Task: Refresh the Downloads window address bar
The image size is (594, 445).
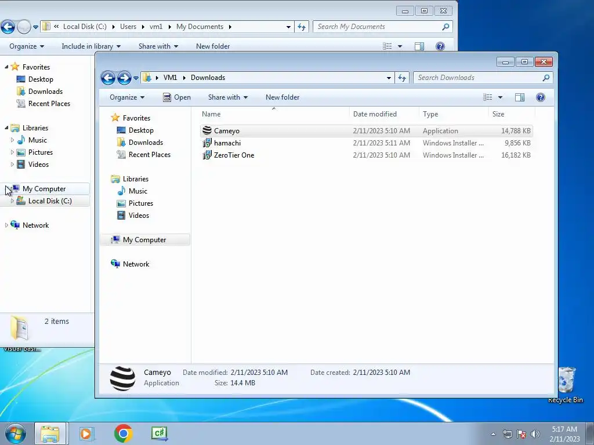Action: [402, 78]
